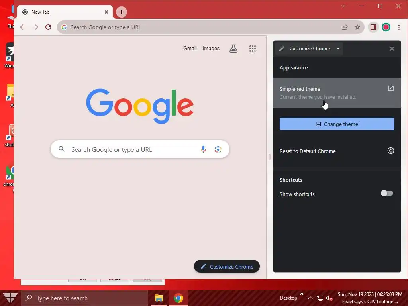Click the Google search box on the page
Screen dimensions: 408x306
(x=140, y=149)
